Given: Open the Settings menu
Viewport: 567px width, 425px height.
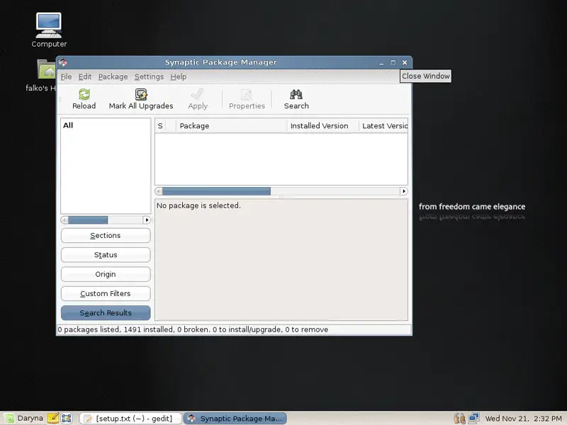Looking at the screenshot, I should [149, 76].
